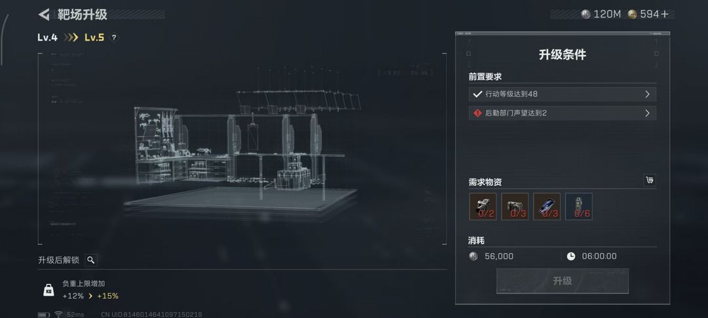Select the canister material showing 0/6

[579, 207]
